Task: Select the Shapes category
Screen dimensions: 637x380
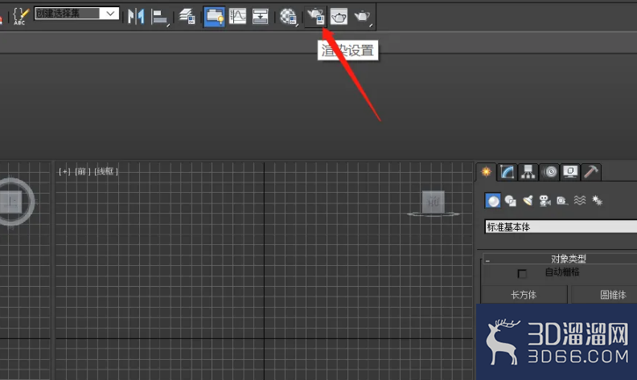Action: coord(510,201)
